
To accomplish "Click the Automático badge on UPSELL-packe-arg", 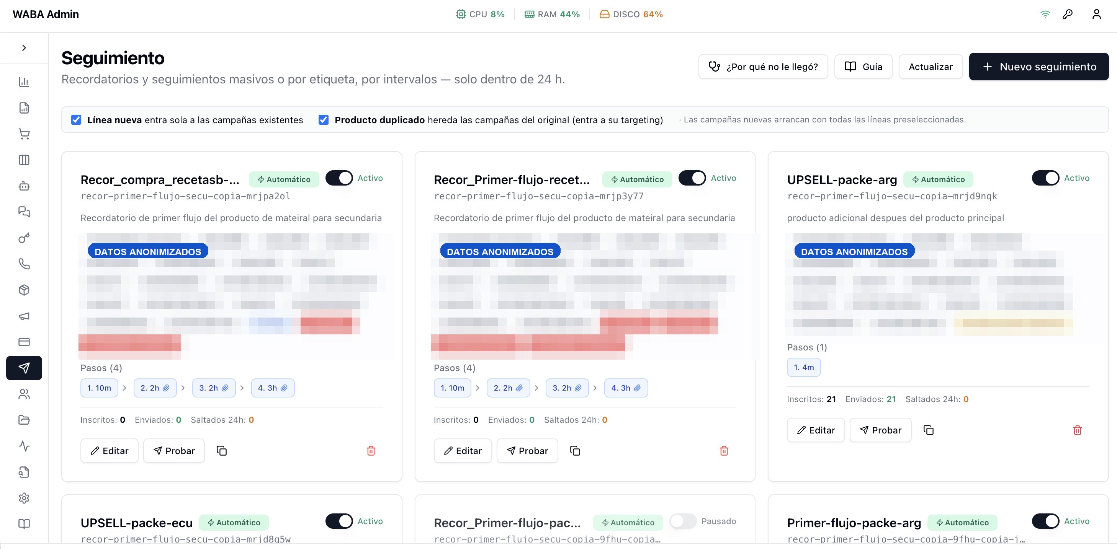I will 938,179.
